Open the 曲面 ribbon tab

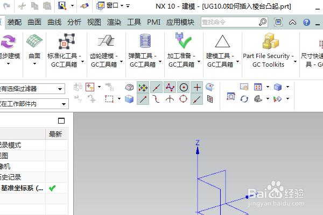pos(34,22)
